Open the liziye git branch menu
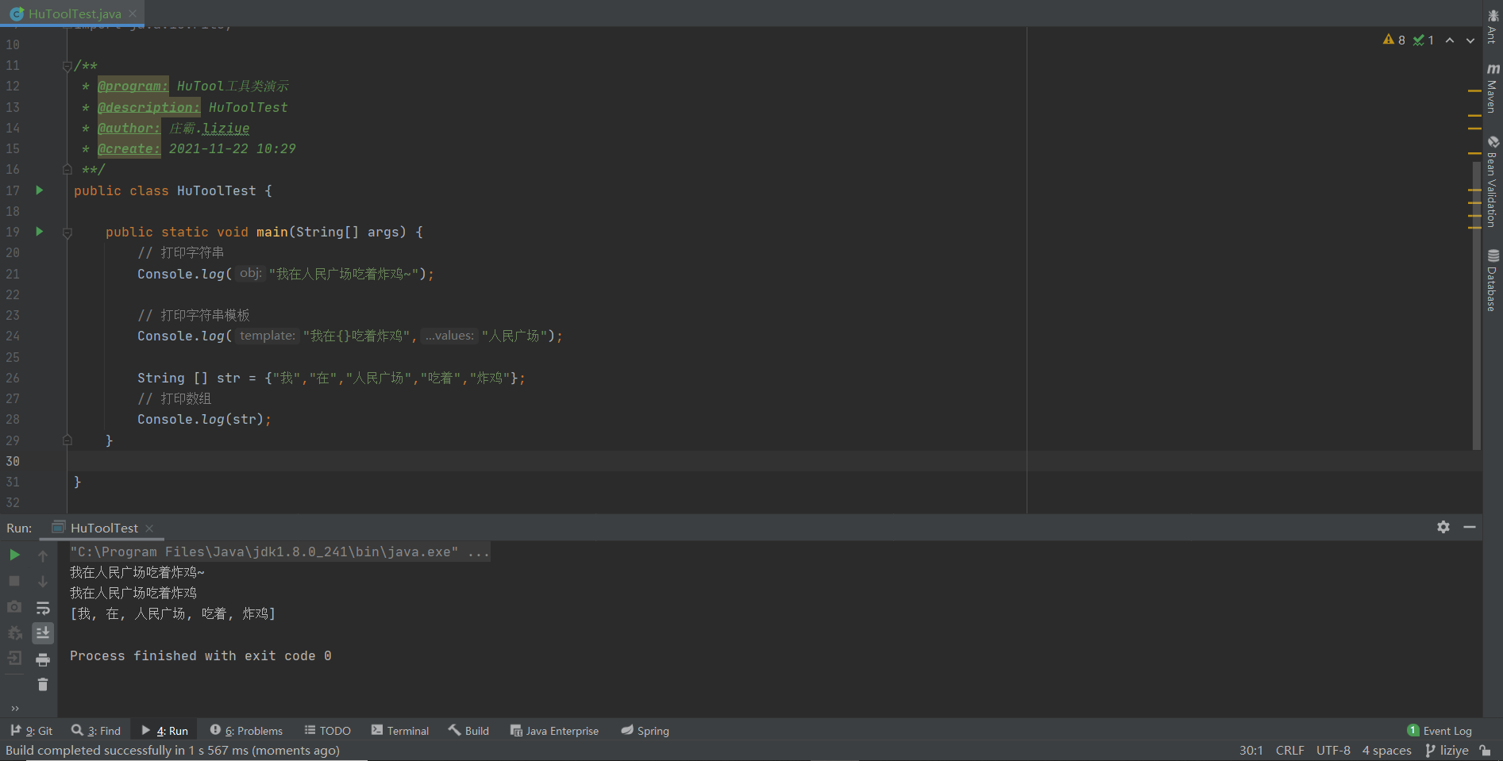The height and width of the screenshot is (761, 1503). [x=1447, y=751]
